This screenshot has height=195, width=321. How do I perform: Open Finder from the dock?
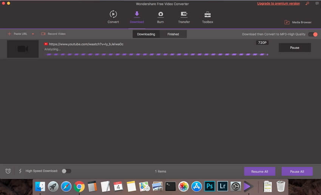coord(40,186)
